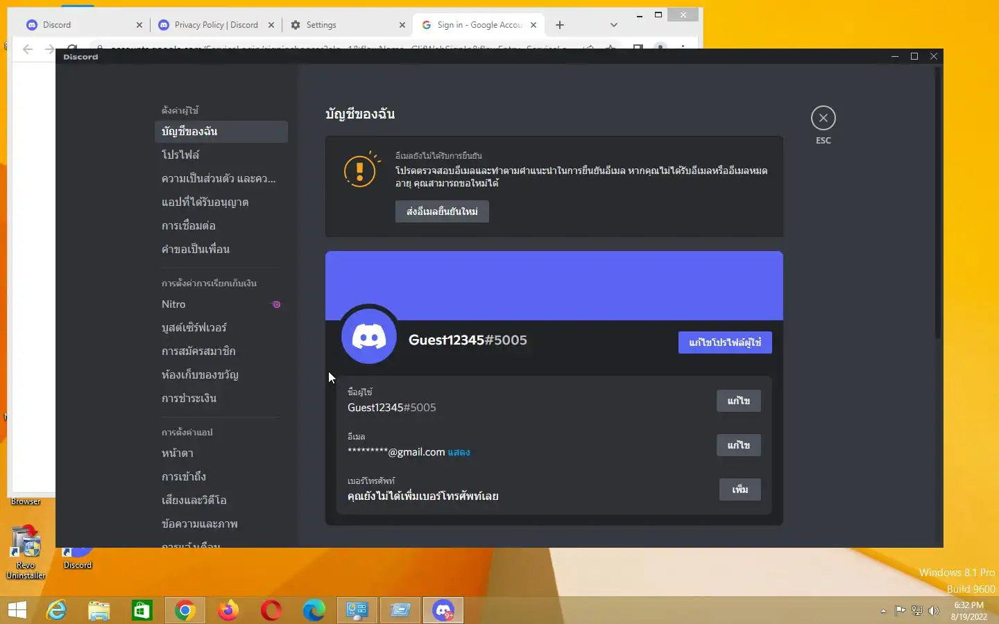999x624 pixels.
Task: Click the Nitro badge icon in sidebar
Action: coord(276,304)
